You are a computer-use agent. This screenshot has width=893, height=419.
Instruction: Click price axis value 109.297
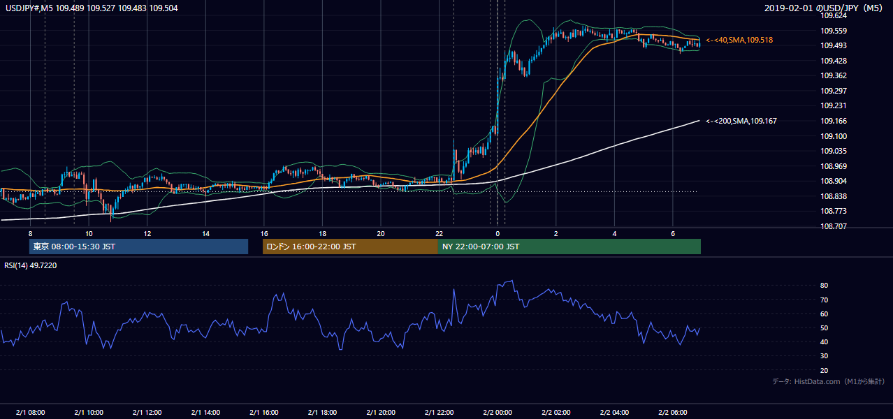(x=834, y=91)
